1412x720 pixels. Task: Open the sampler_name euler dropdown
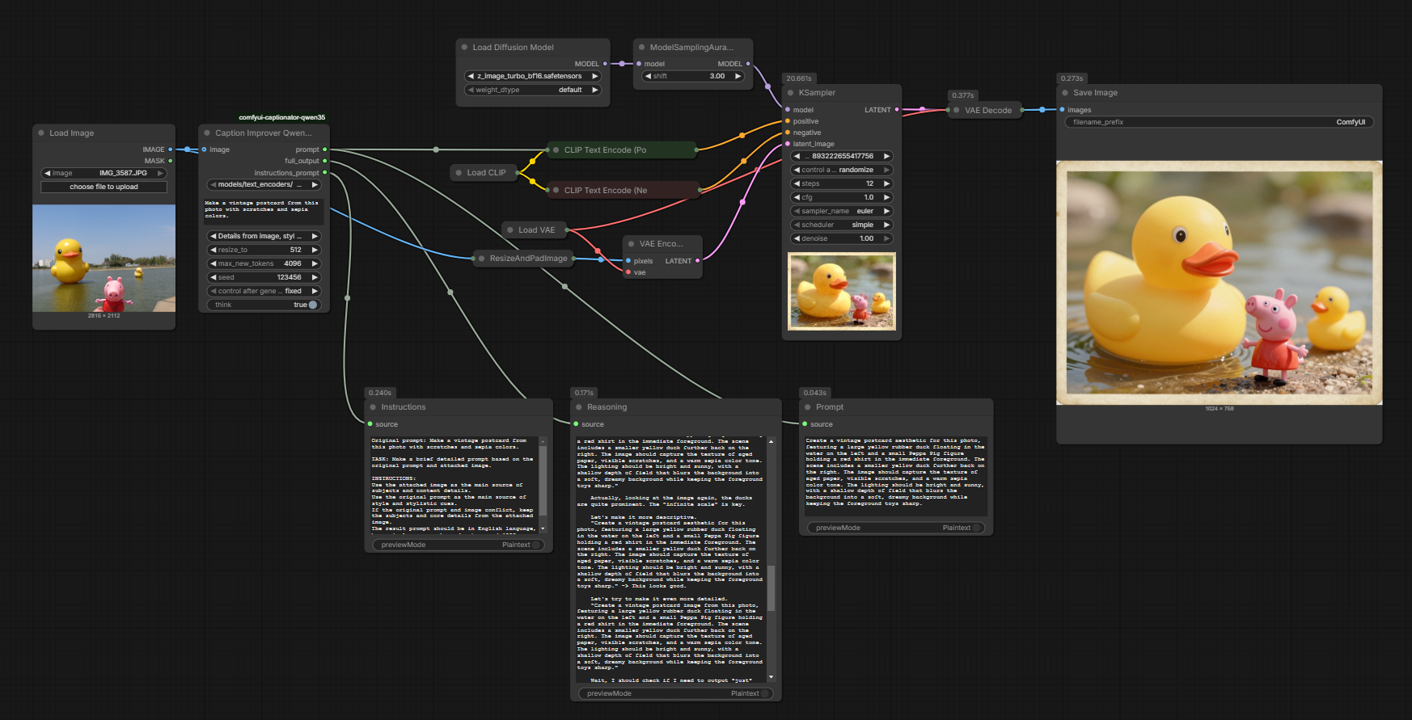tap(841, 211)
